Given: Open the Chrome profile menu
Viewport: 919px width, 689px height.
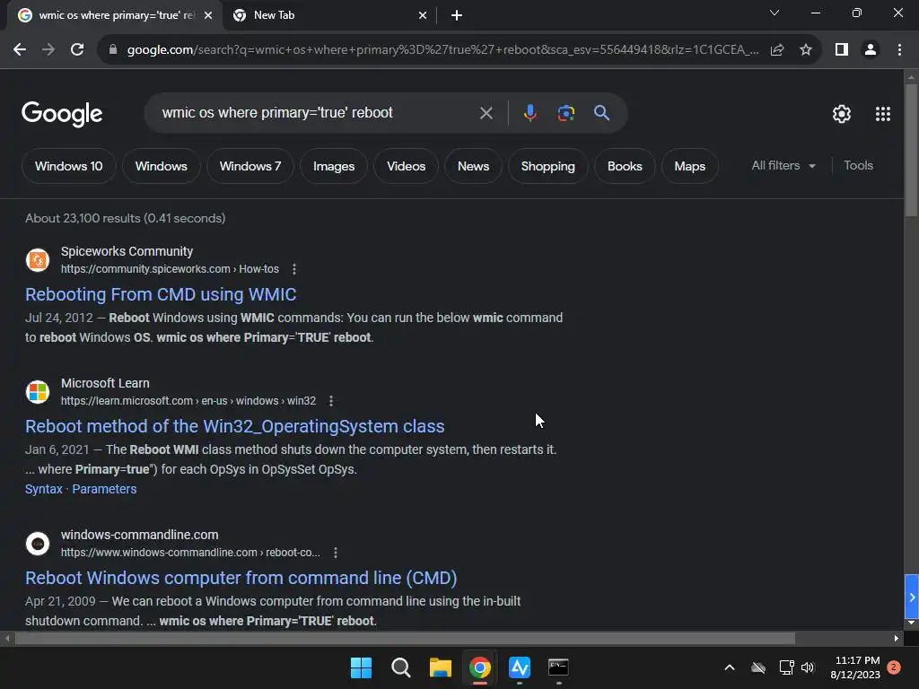Looking at the screenshot, I should [x=871, y=50].
